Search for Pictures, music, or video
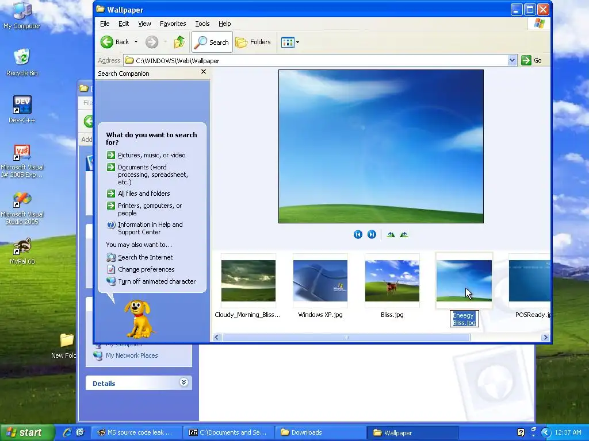589x441 pixels. click(146, 155)
